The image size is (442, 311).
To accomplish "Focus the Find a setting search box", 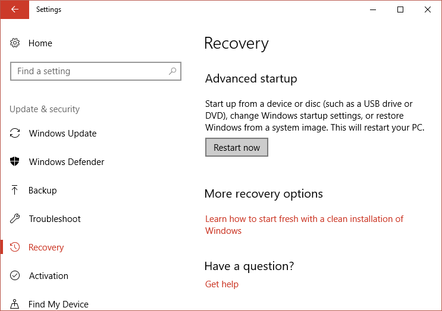I will (x=89, y=71).
